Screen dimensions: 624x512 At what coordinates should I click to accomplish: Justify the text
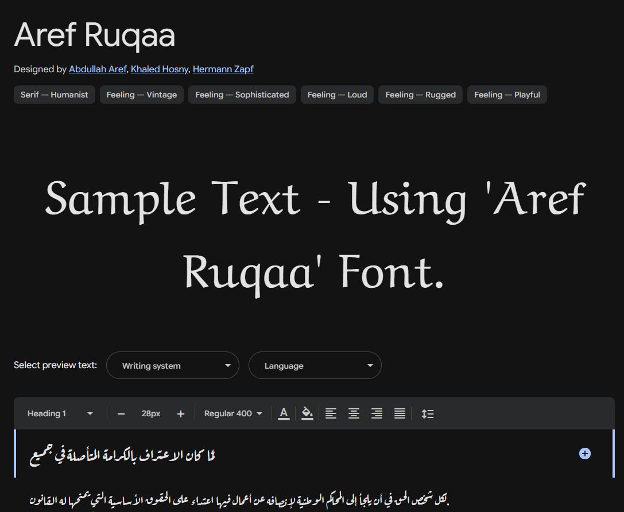pos(400,414)
